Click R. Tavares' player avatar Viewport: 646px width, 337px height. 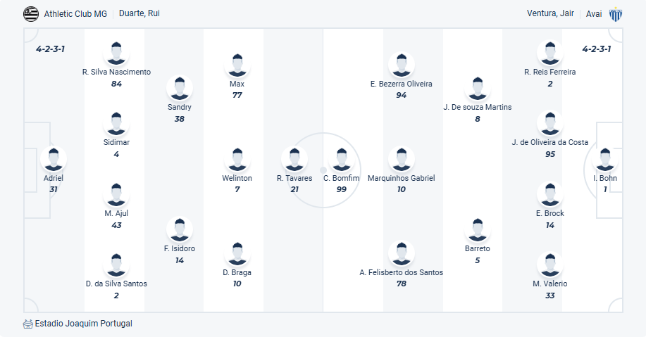[x=294, y=159]
